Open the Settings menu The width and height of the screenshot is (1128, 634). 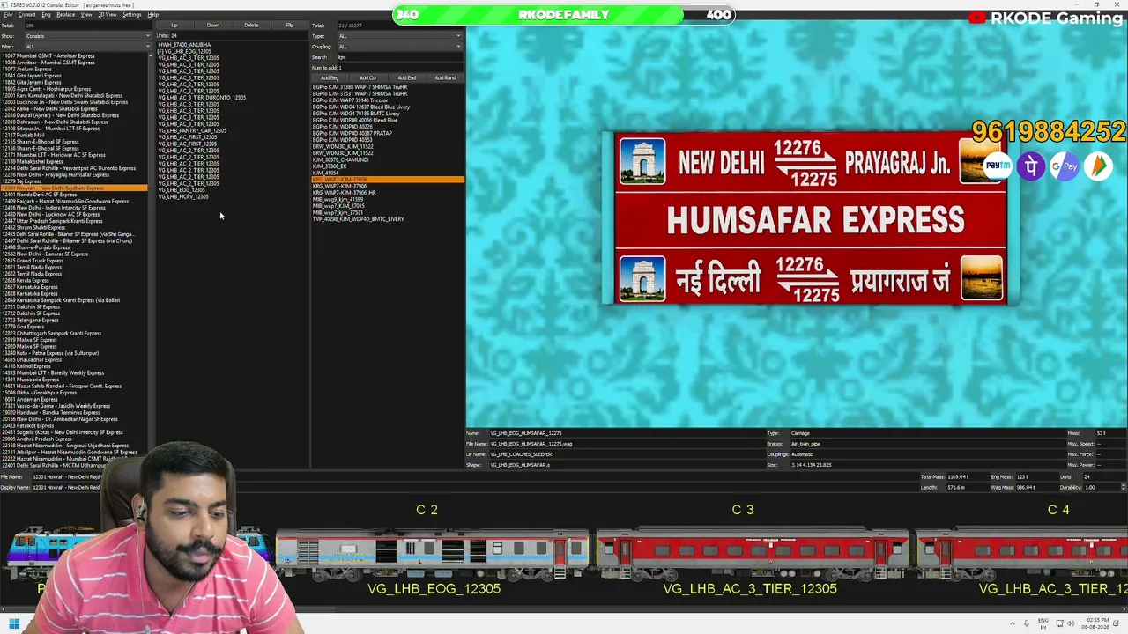(132, 15)
